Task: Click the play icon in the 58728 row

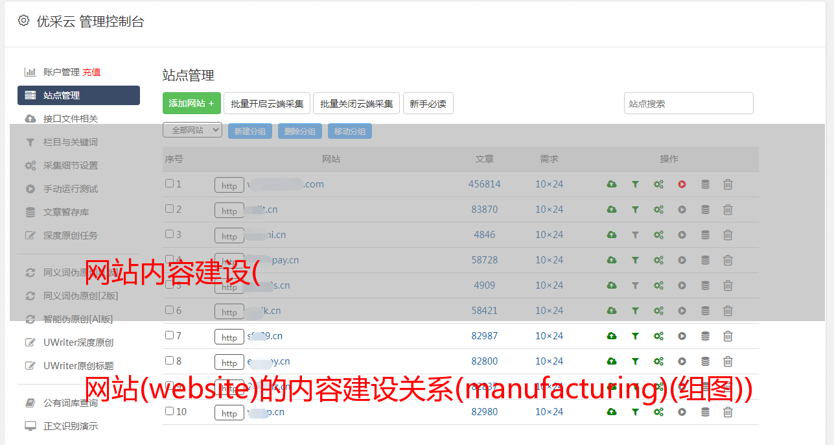Action: coord(682,260)
